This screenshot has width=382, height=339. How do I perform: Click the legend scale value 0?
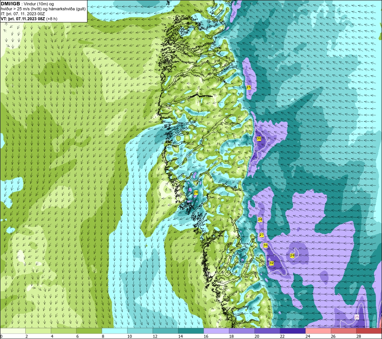coord(1,336)
